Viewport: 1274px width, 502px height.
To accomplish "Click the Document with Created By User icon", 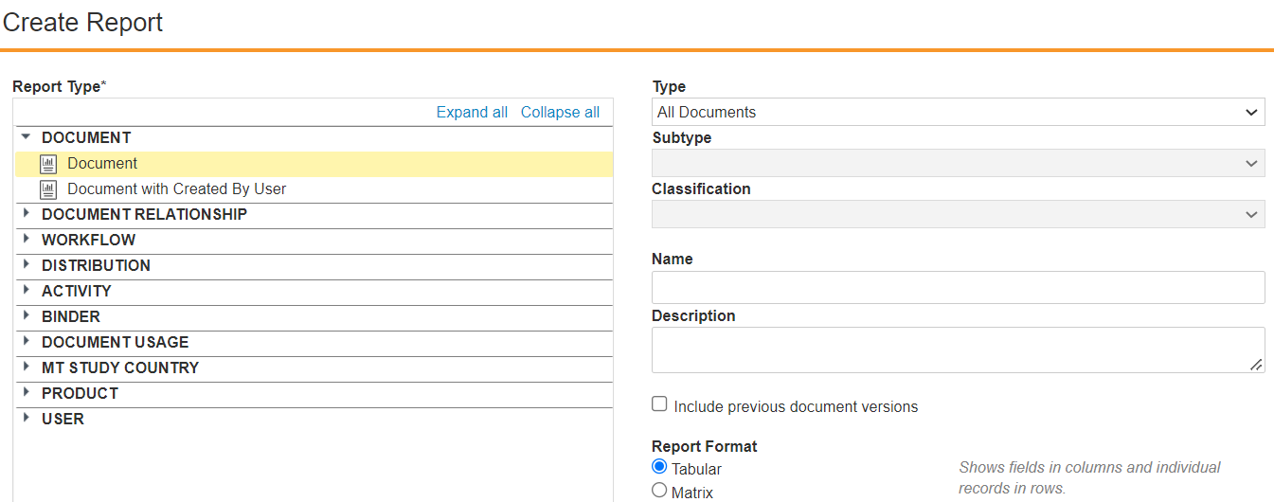I will click(48, 189).
